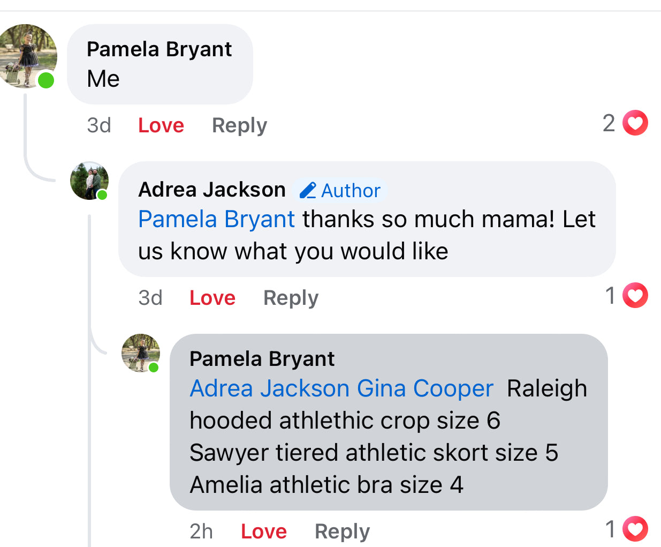The height and width of the screenshot is (547, 661).
Task: Reply to the Raleigh hooded crop comment
Action: pos(342,531)
